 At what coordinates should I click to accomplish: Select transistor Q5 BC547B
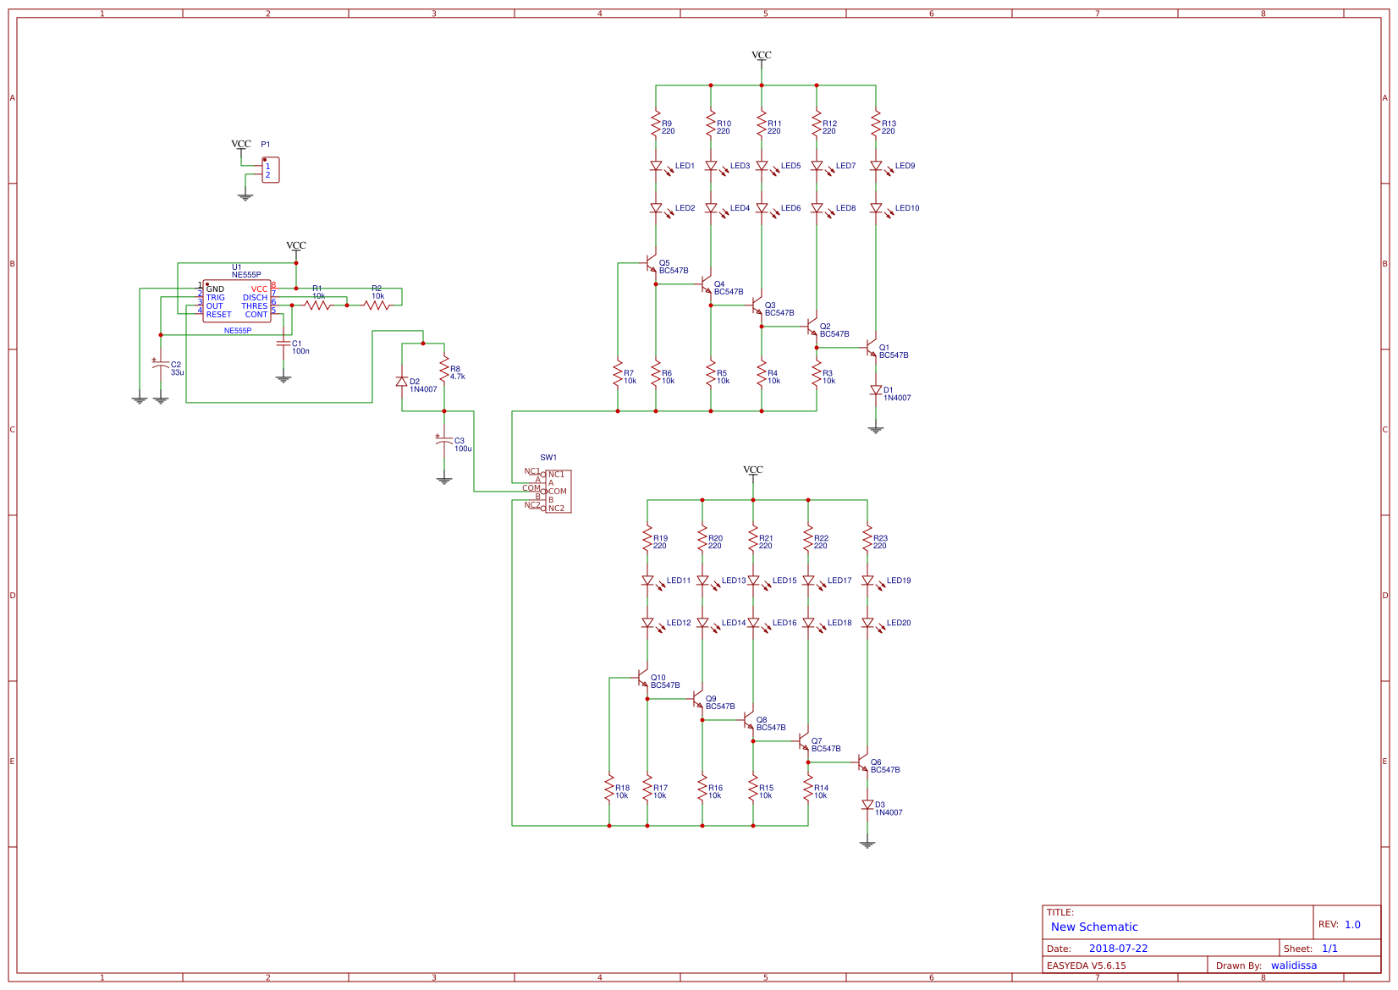pyautogui.click(x=652, y=264)
